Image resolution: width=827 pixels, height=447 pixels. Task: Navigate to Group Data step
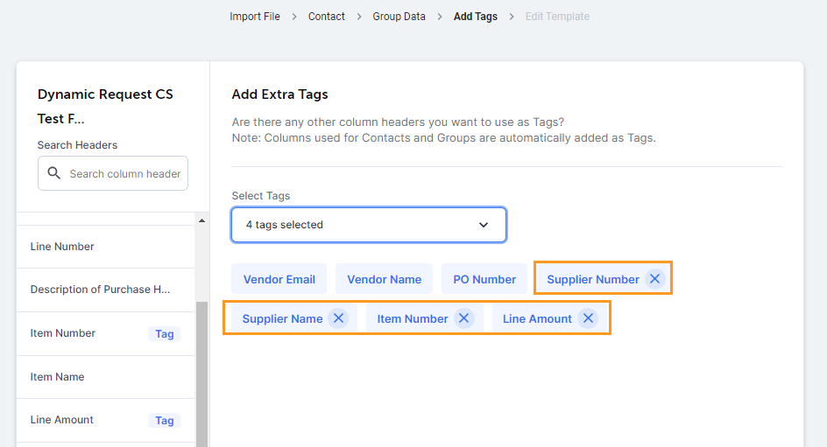click(x=399, y=17)
